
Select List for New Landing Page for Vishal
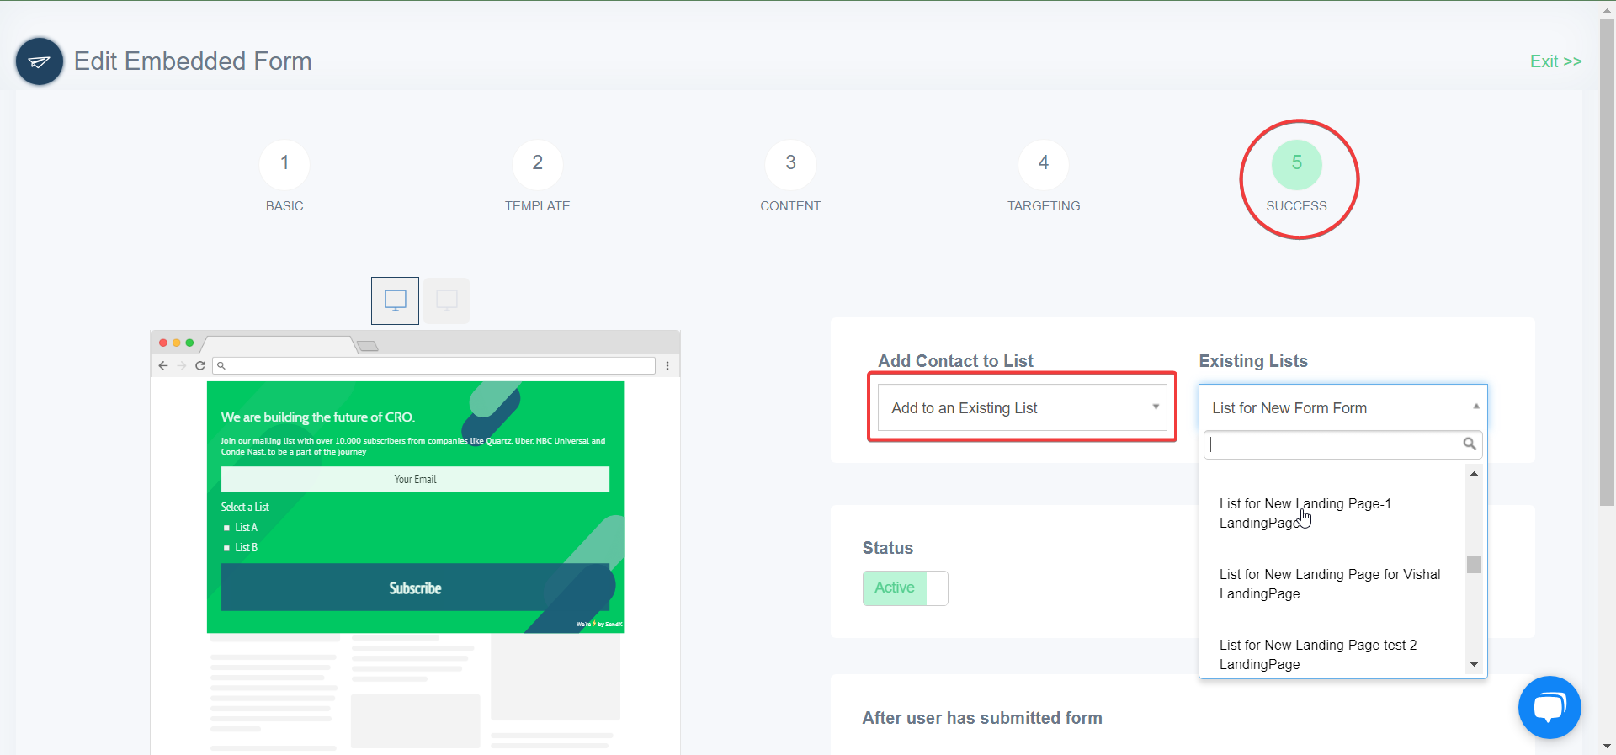[x=1332, y=584]
